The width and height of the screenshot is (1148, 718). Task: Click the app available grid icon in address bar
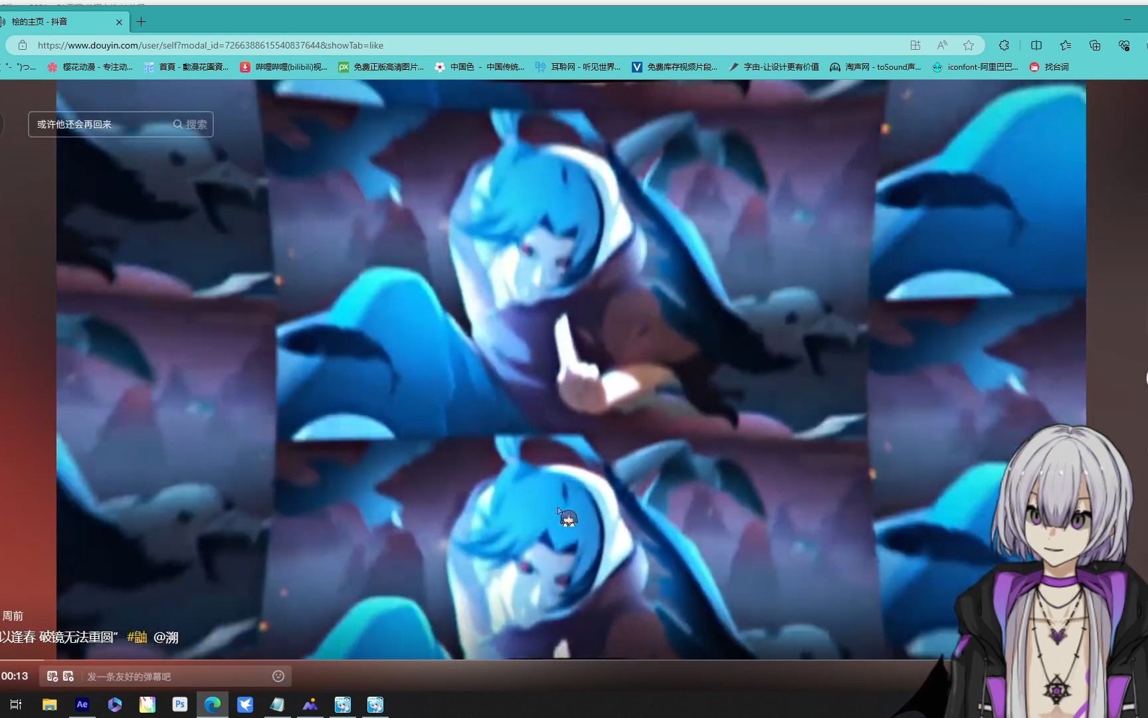pos(915,45)
